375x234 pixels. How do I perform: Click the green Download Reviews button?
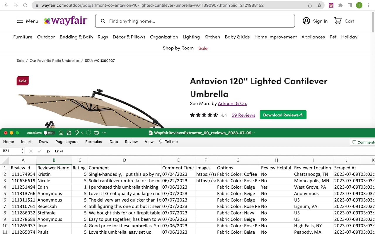[x=283, y=115]
